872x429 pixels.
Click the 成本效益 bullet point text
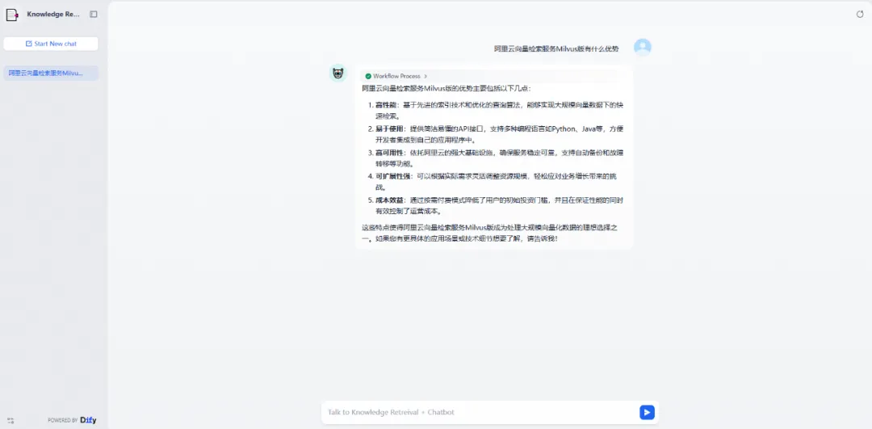[500, 205]
